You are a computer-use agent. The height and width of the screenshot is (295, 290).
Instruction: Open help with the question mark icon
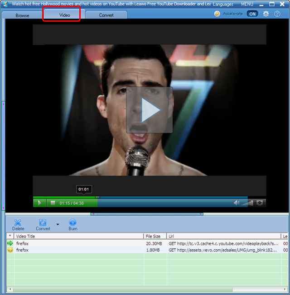[277, 14]
